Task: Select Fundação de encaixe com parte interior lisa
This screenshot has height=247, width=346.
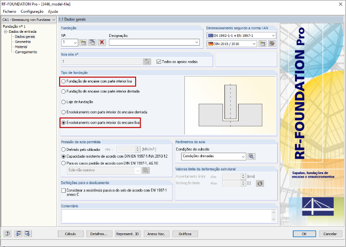Action: (x=64, y=81)
